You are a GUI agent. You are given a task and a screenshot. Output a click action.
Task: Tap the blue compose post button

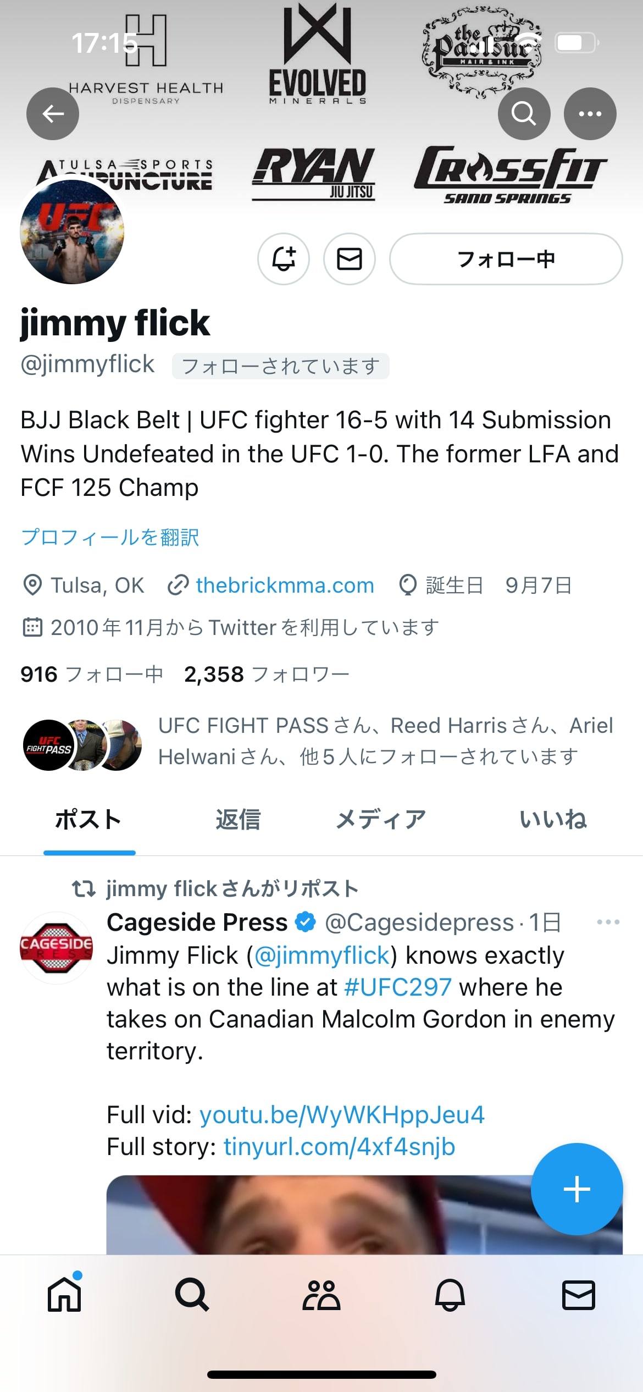click(577, 1189)
